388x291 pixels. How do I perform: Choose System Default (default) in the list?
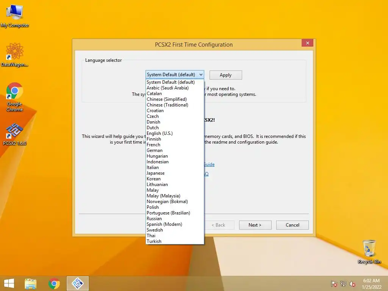[175, 82]
